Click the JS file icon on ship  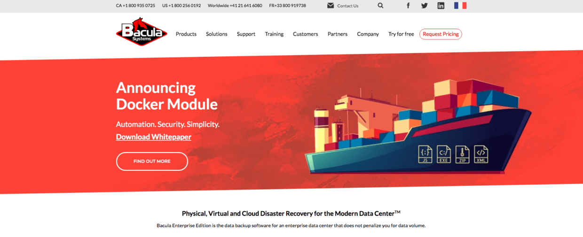pos(425,154)
